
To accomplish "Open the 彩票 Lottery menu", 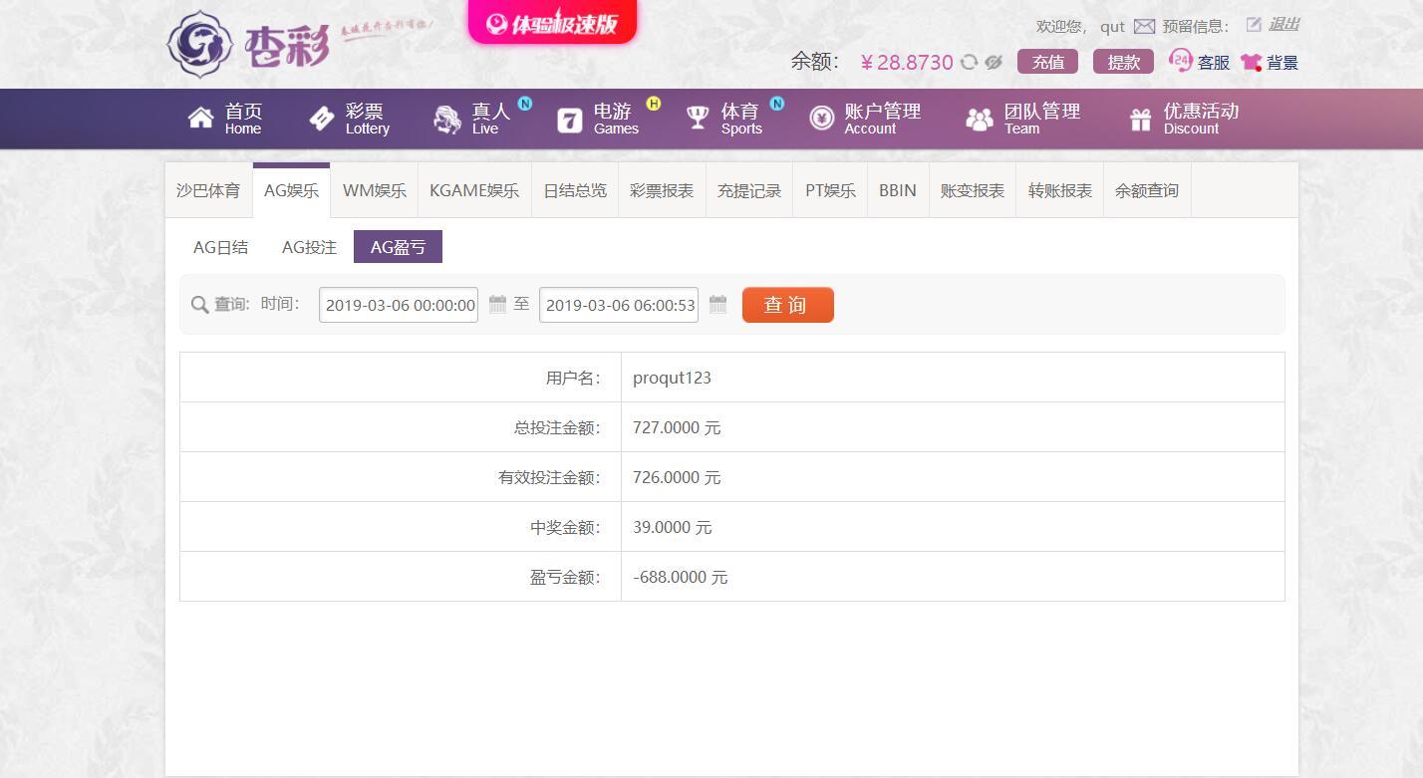I will point(350,119).
